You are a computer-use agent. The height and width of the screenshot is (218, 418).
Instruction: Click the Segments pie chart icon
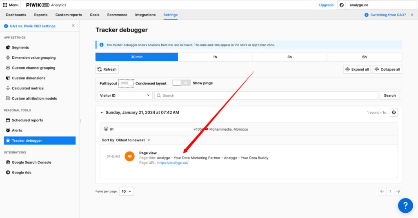point(8,48)
